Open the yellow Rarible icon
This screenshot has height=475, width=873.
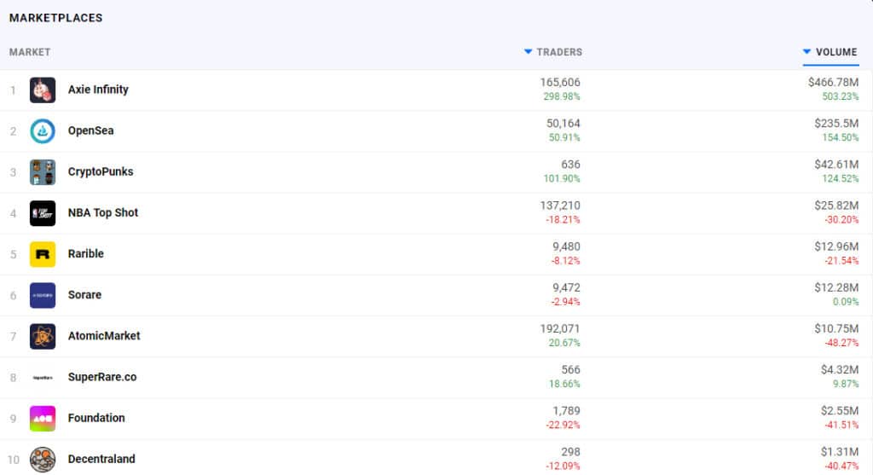pos(43,253)
